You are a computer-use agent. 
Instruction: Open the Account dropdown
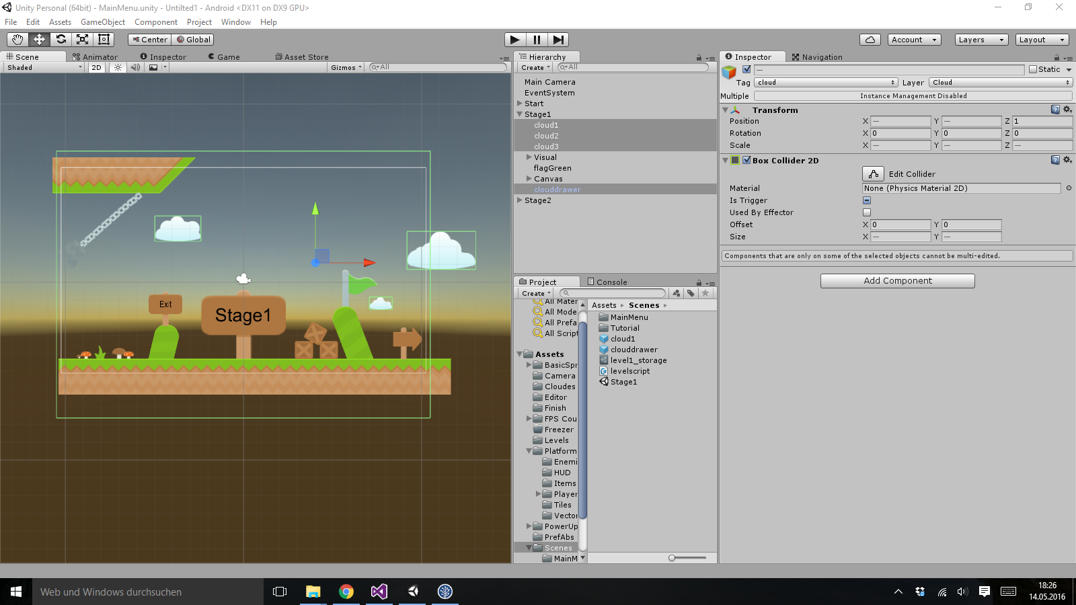click(915, 40)
